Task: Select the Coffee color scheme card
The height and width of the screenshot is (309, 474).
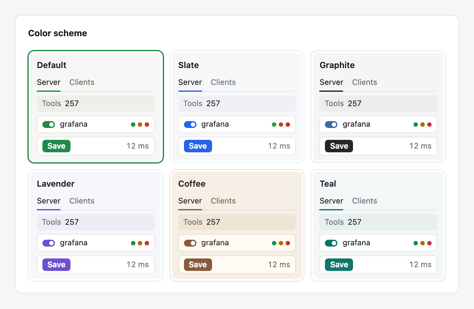Action: click(x=237, y=225)
